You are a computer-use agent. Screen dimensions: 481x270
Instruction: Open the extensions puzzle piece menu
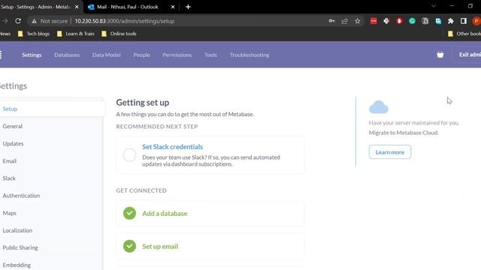(451, 21)
